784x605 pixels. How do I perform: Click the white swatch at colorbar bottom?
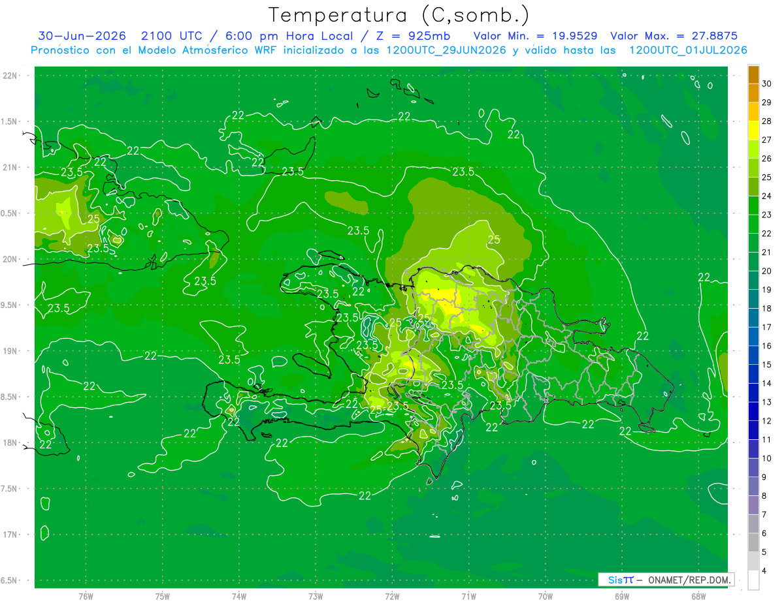pos(753,580)
